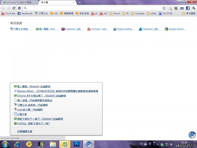197x148 pixels.
Task: Open Image hosting most visited link
Action: click(124, 29)
